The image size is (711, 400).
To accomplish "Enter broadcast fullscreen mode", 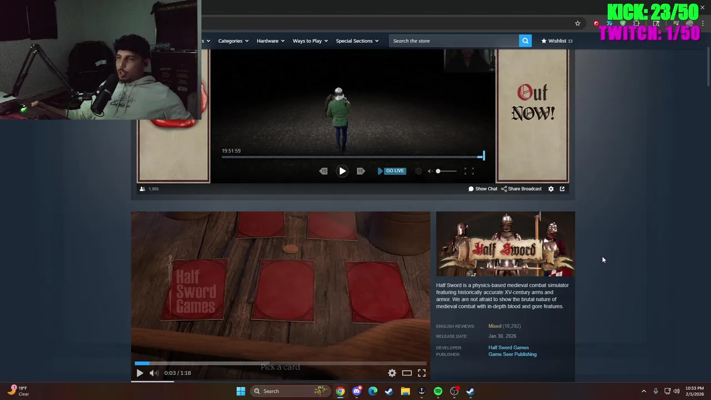I will click(469, 171).
